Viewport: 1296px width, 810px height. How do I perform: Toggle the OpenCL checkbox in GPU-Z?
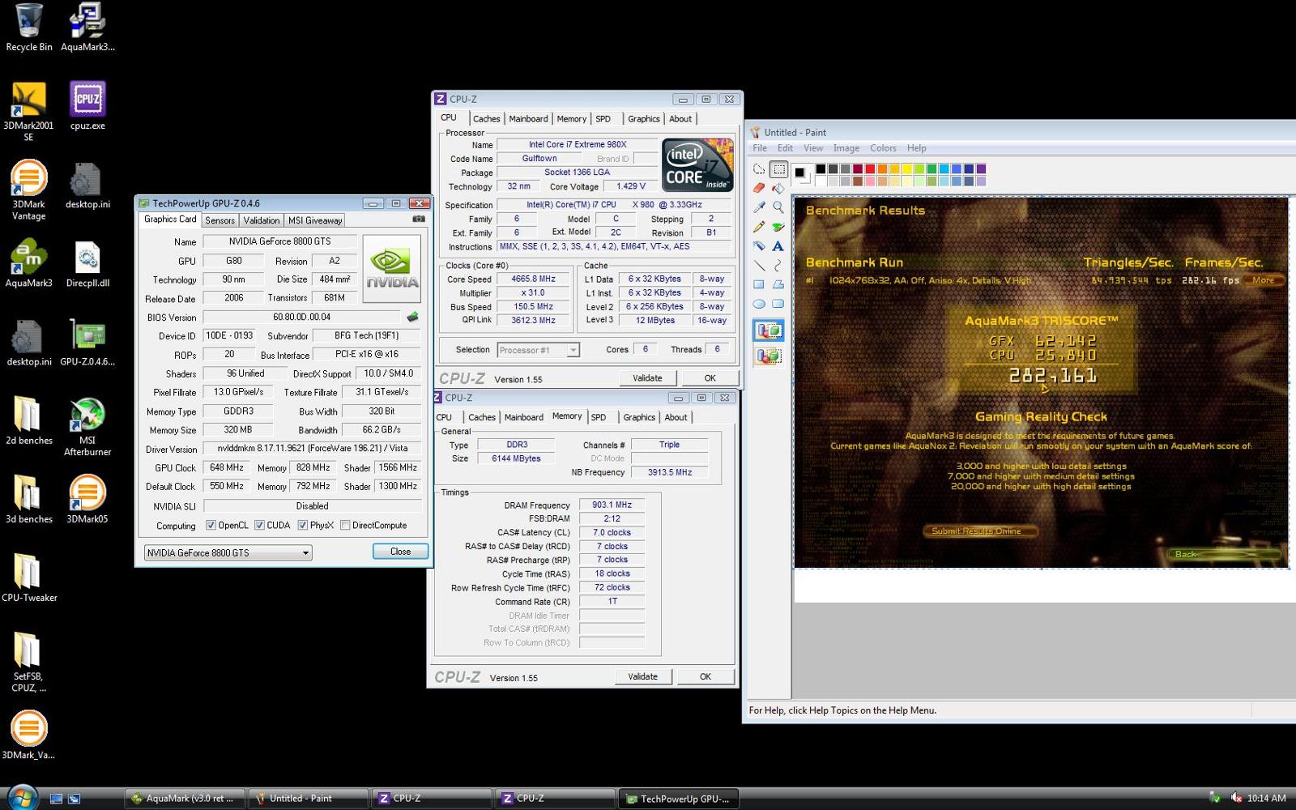(x=211, y=526)
